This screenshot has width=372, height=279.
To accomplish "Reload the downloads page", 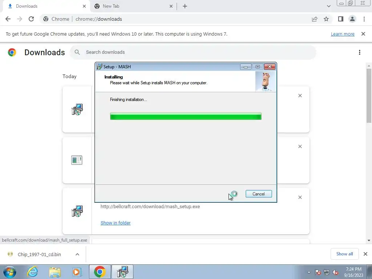I will [x=31, y=19].
